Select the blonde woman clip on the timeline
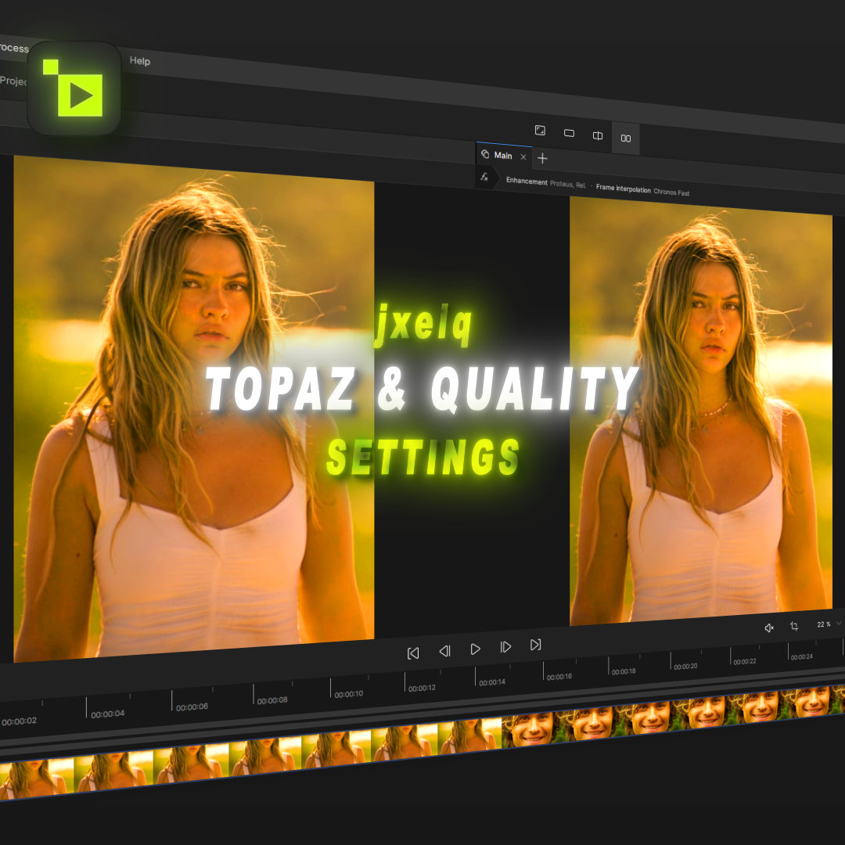Viewport: 845px width, 845px height. tap(250, 760)
